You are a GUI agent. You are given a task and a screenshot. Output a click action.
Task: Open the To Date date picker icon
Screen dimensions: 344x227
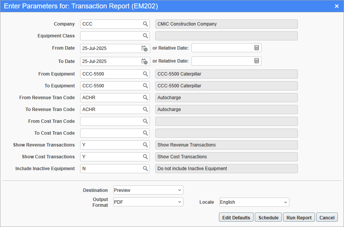point(144,61)
